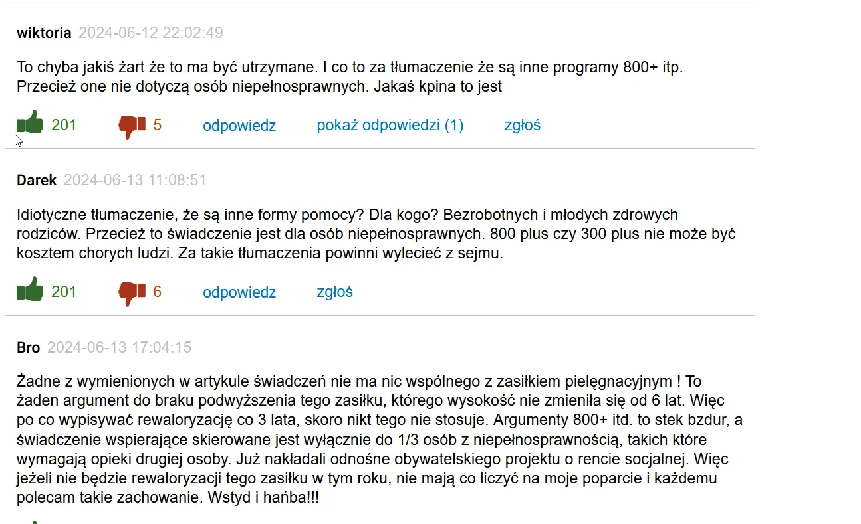The height and width of the screenshot is (524, 861).
Task: Report Darek's comment with 'zgłoś'
Action: pos(334,292)
